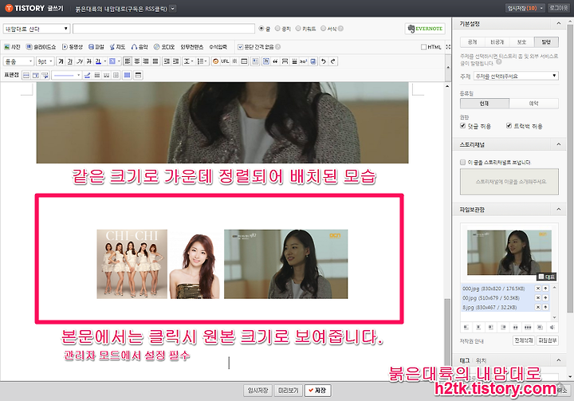This screenshot has height=401, width=574.
Task: Open the blog selector dropdown in header
Action: pos(173,9)
